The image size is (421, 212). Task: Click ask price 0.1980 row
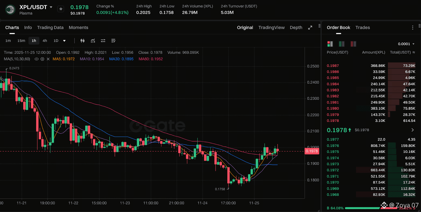pos(371,108)
